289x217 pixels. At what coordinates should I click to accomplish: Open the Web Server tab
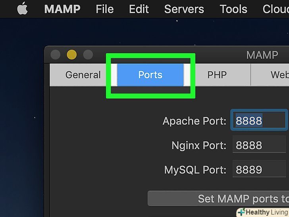coord(278,75)
